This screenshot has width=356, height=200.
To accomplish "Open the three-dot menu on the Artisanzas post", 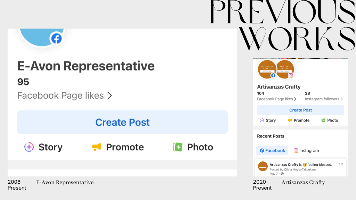I will pos(341,164).
